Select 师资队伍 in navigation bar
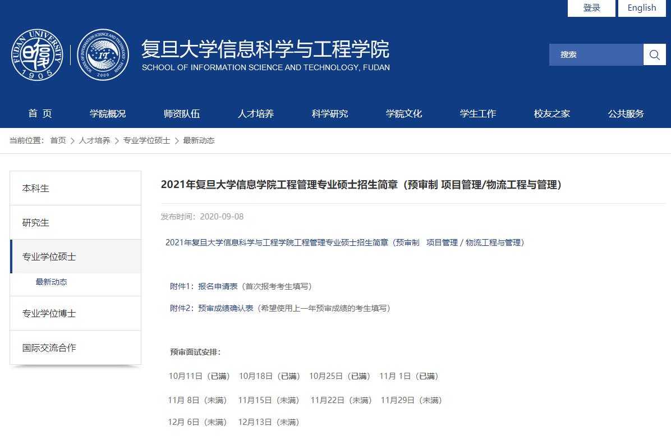 (x=182, y=113)
